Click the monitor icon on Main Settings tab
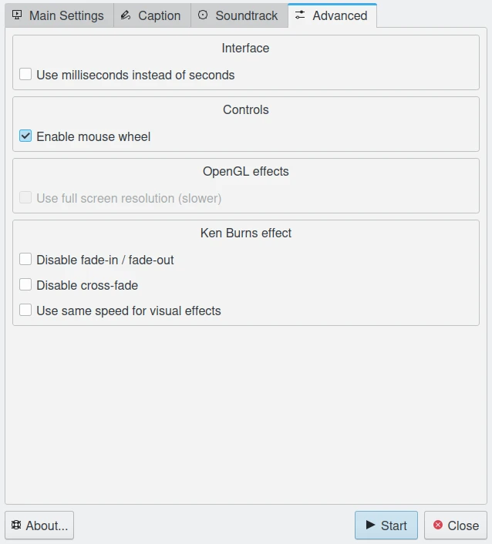 pos(17,15)
